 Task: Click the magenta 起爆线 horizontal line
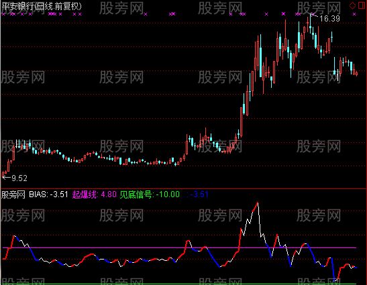(180, 247)
